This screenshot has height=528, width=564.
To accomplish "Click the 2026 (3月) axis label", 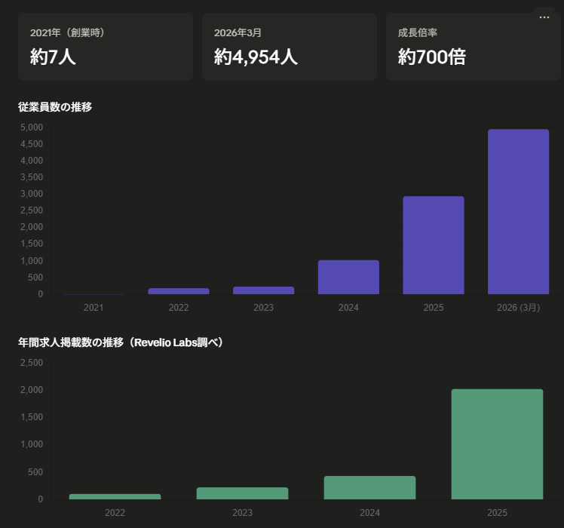I will [518, 308].
